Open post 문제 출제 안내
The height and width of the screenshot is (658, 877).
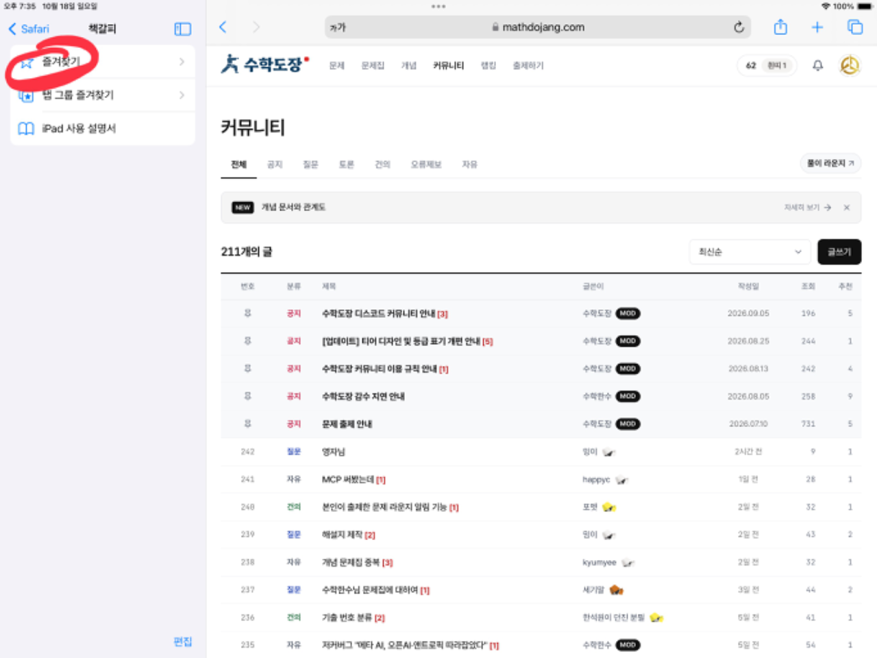pyautogui.click(x=347, y=424)
